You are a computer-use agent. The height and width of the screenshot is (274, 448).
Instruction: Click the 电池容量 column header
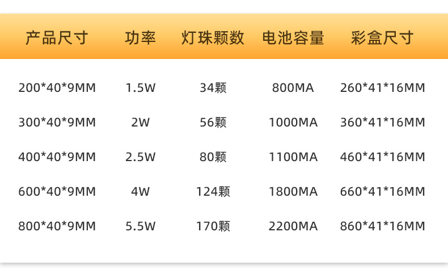point(293,38)
